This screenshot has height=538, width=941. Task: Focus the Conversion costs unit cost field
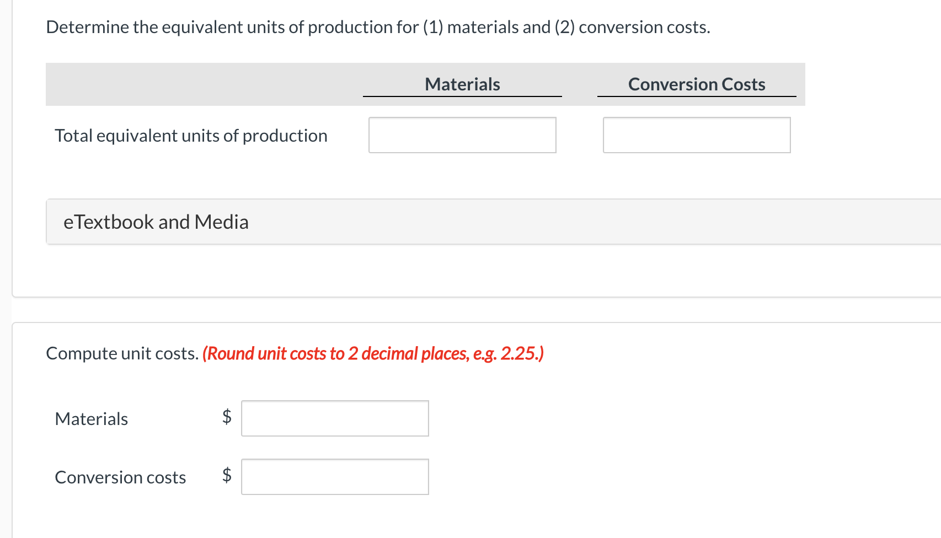pyautogui.click(x=335, y=477)
